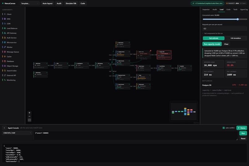Switch to the Inspector tab
The image size is (249, 166).
point(206,10)
